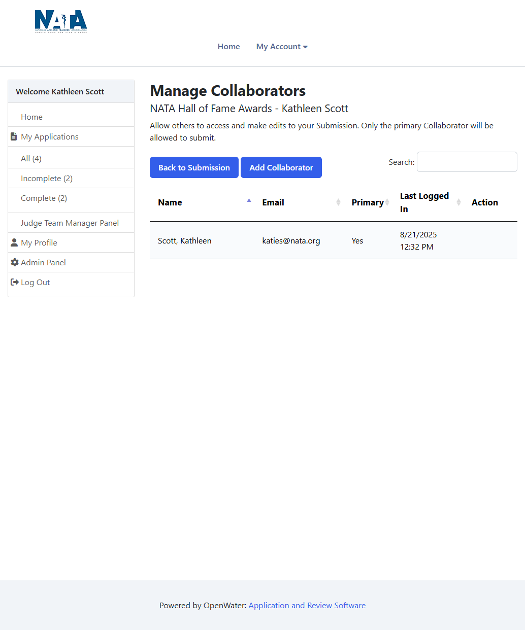Sort table by Last Logged In arrows
This screenshot has width=525, height=630.
(458, 202)
